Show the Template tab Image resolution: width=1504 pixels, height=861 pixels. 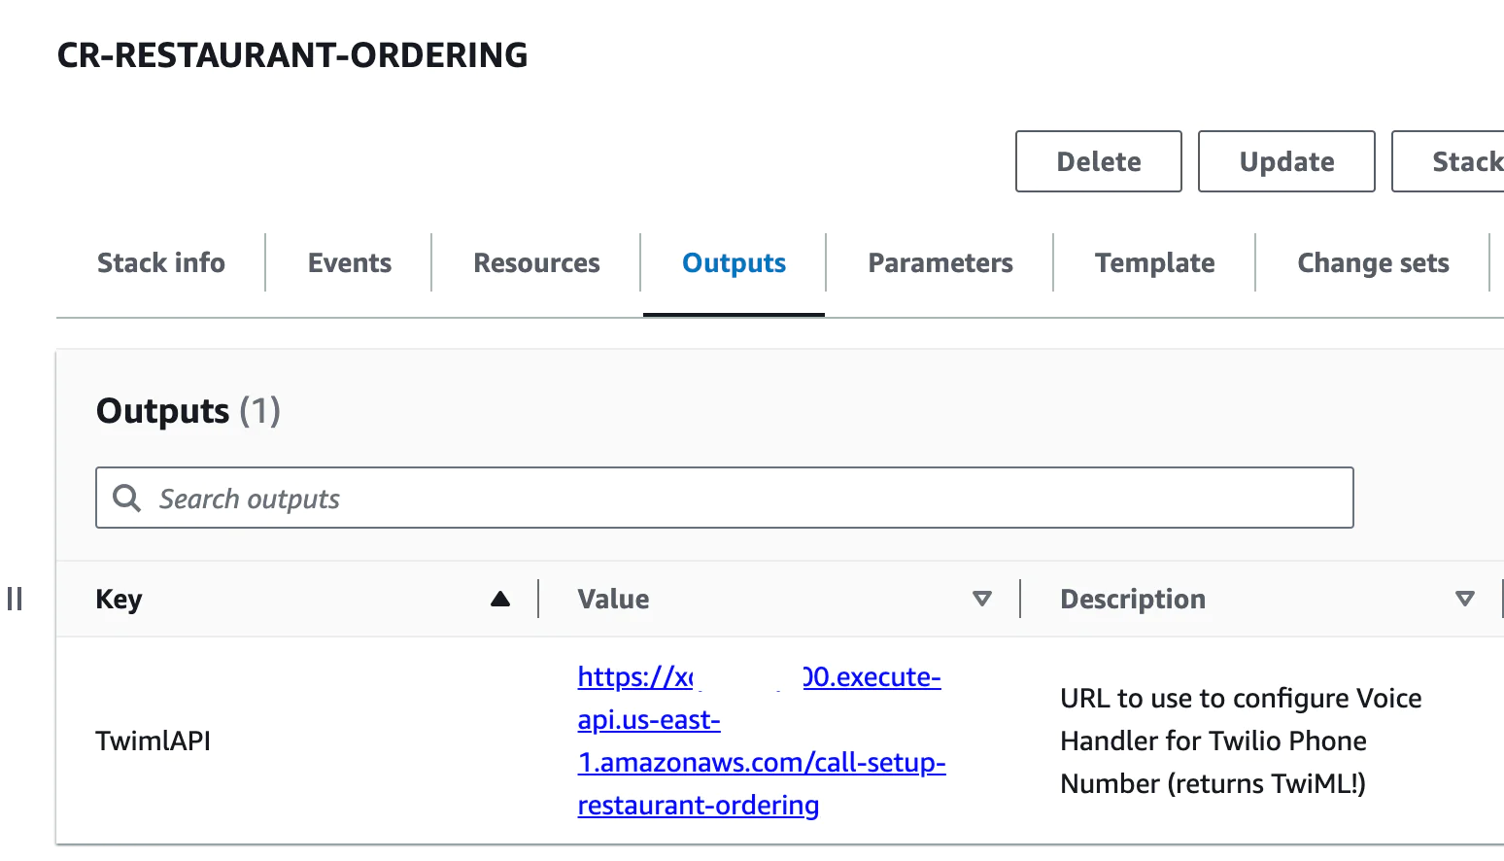point(1155,263)
